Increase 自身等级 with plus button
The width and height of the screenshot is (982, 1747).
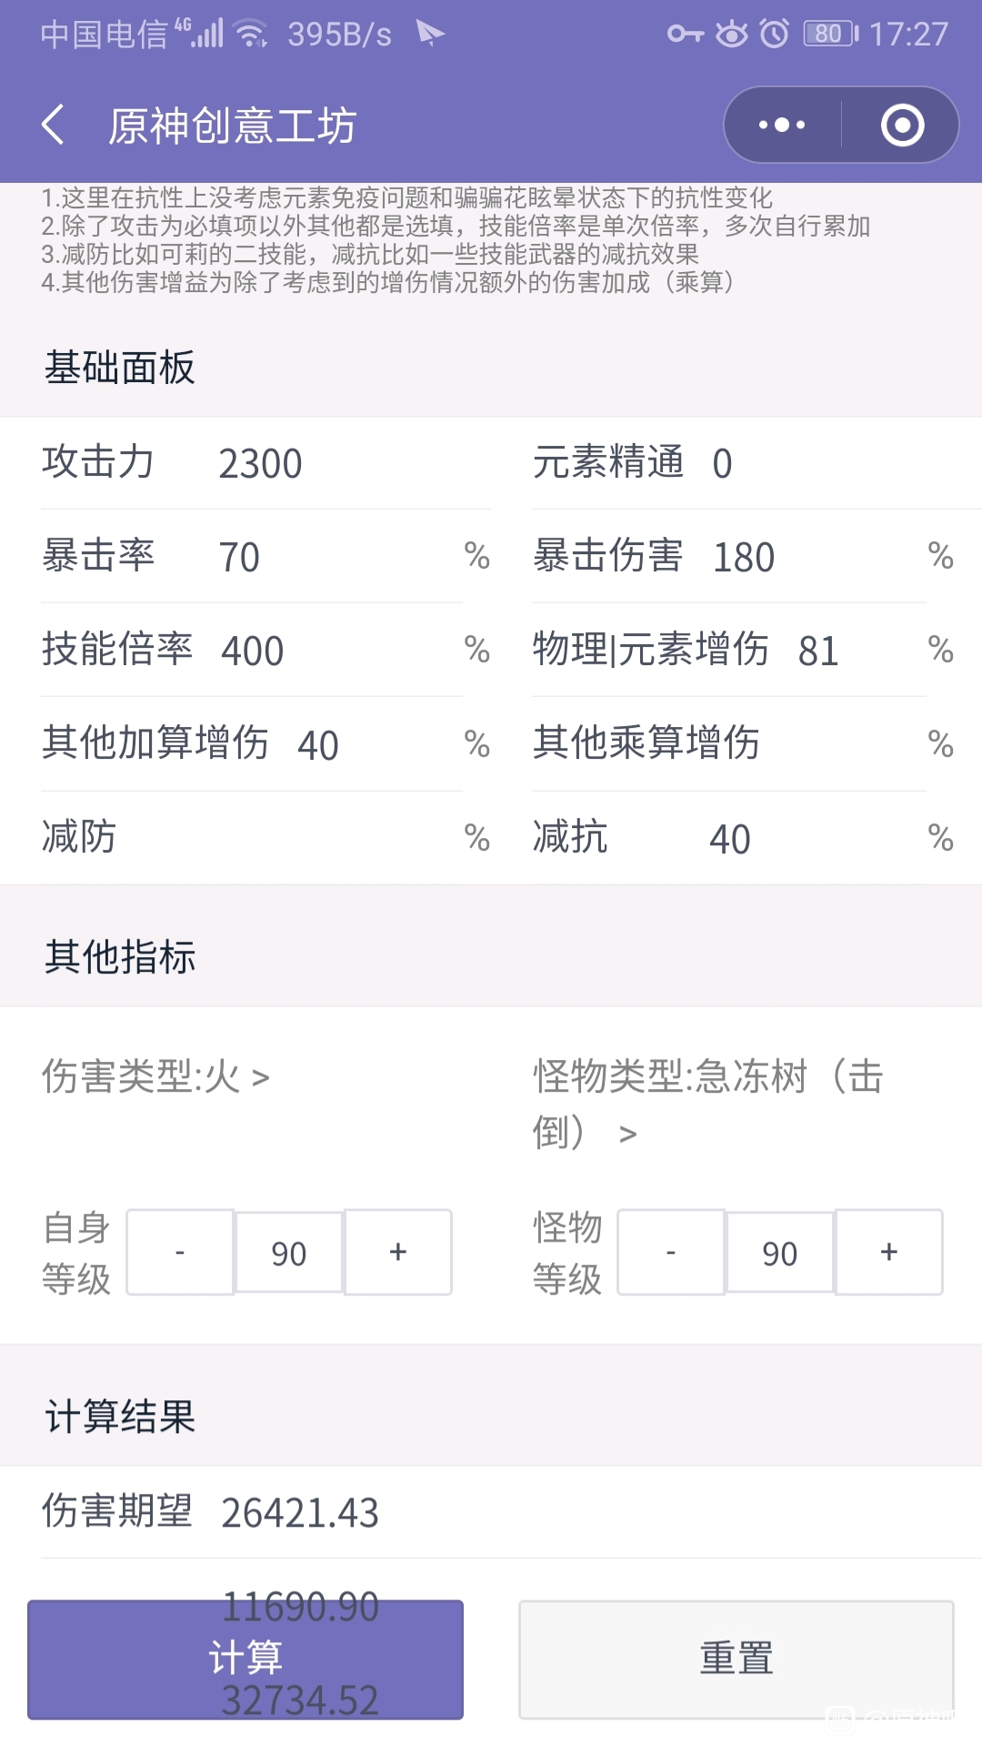(398, 1252)
